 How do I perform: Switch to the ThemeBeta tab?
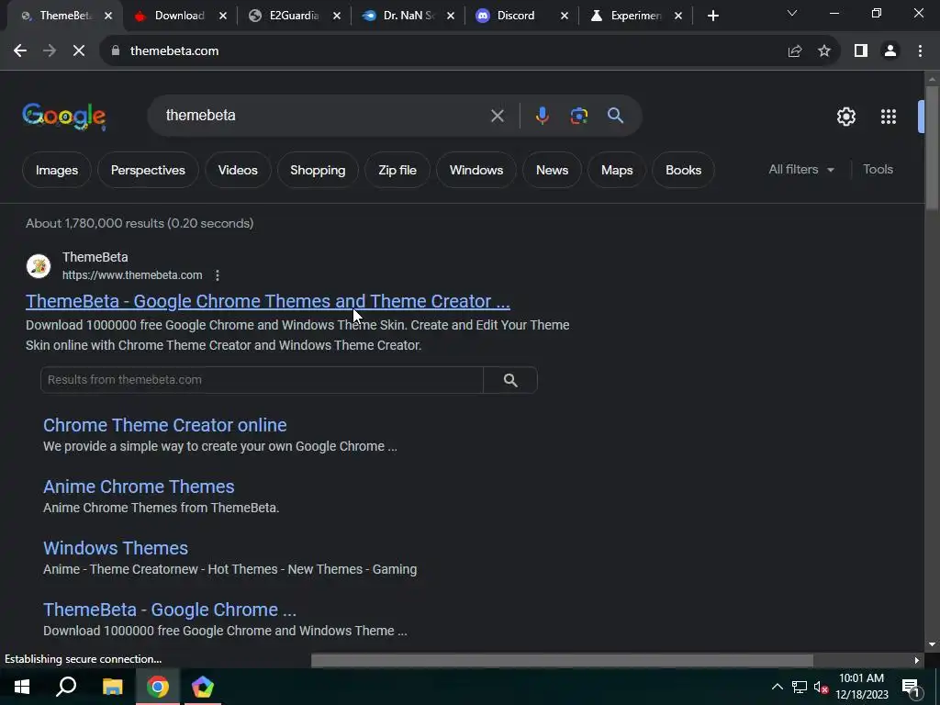coord(63,16)
